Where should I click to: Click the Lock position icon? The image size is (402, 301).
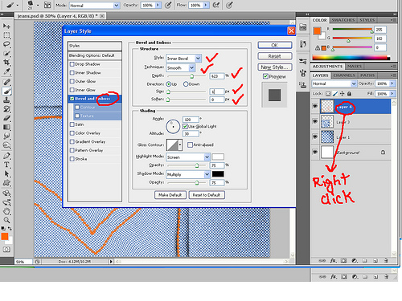click(343, 94)
